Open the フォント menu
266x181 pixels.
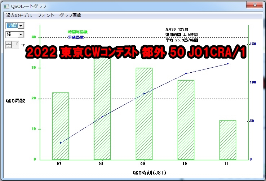[x=46, y=15]
